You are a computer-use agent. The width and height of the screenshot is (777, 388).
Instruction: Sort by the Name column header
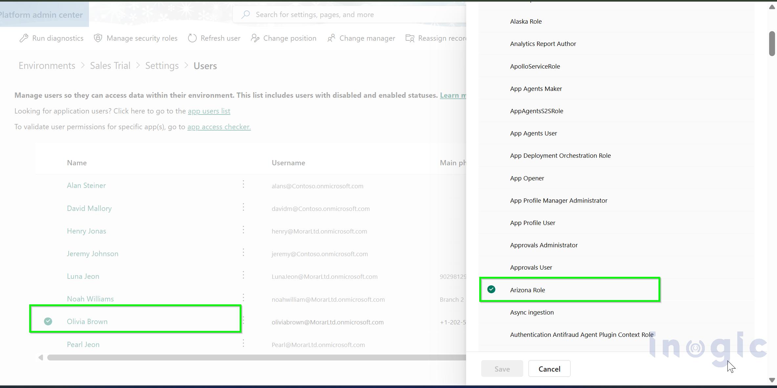pos(77,163)
